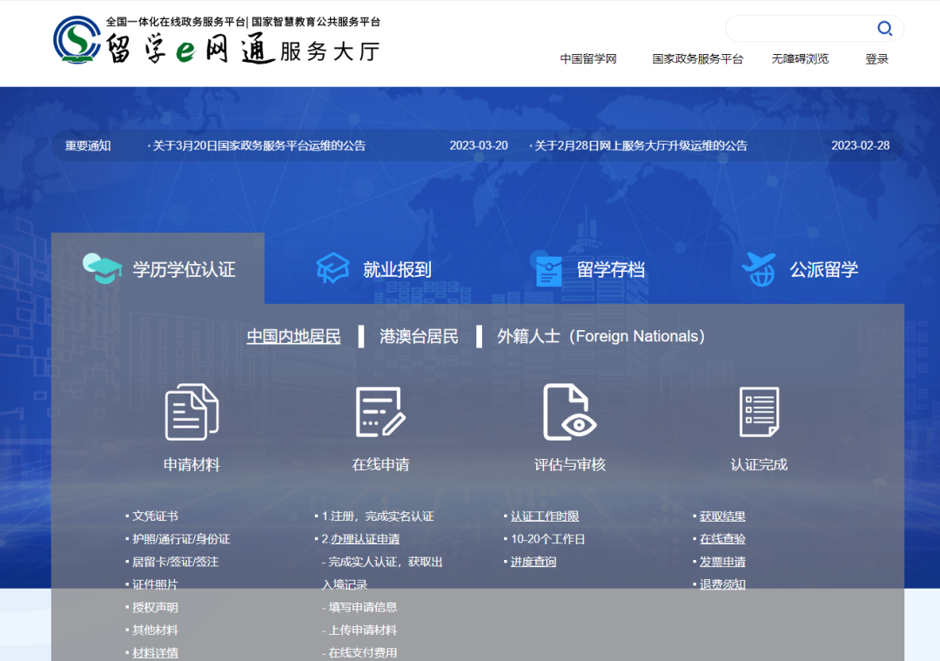This screenshot has width=940, height=661.
Task: Click the site logo emblem
Action: [77, 39]
